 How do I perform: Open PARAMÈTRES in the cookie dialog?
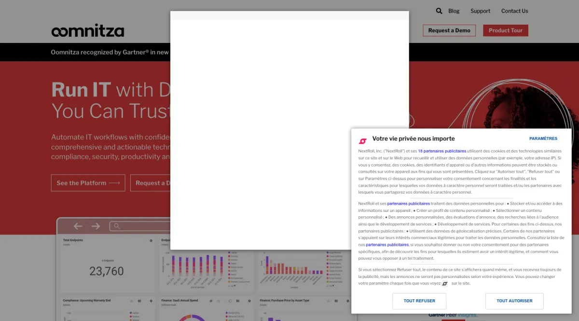tap(543, 139)
